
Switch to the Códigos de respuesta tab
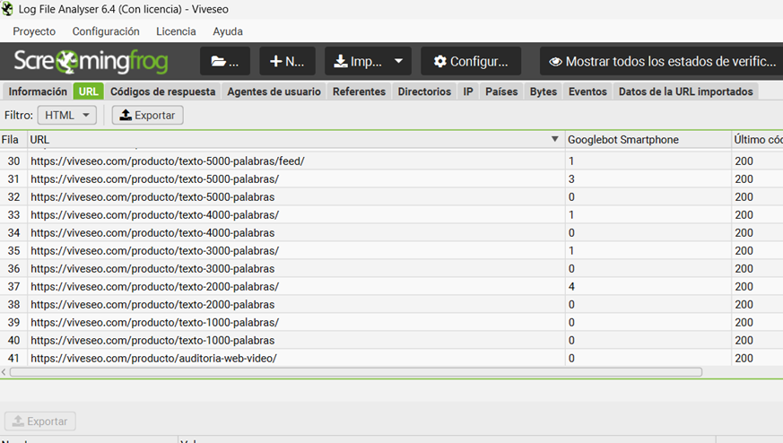coord(162,91)
